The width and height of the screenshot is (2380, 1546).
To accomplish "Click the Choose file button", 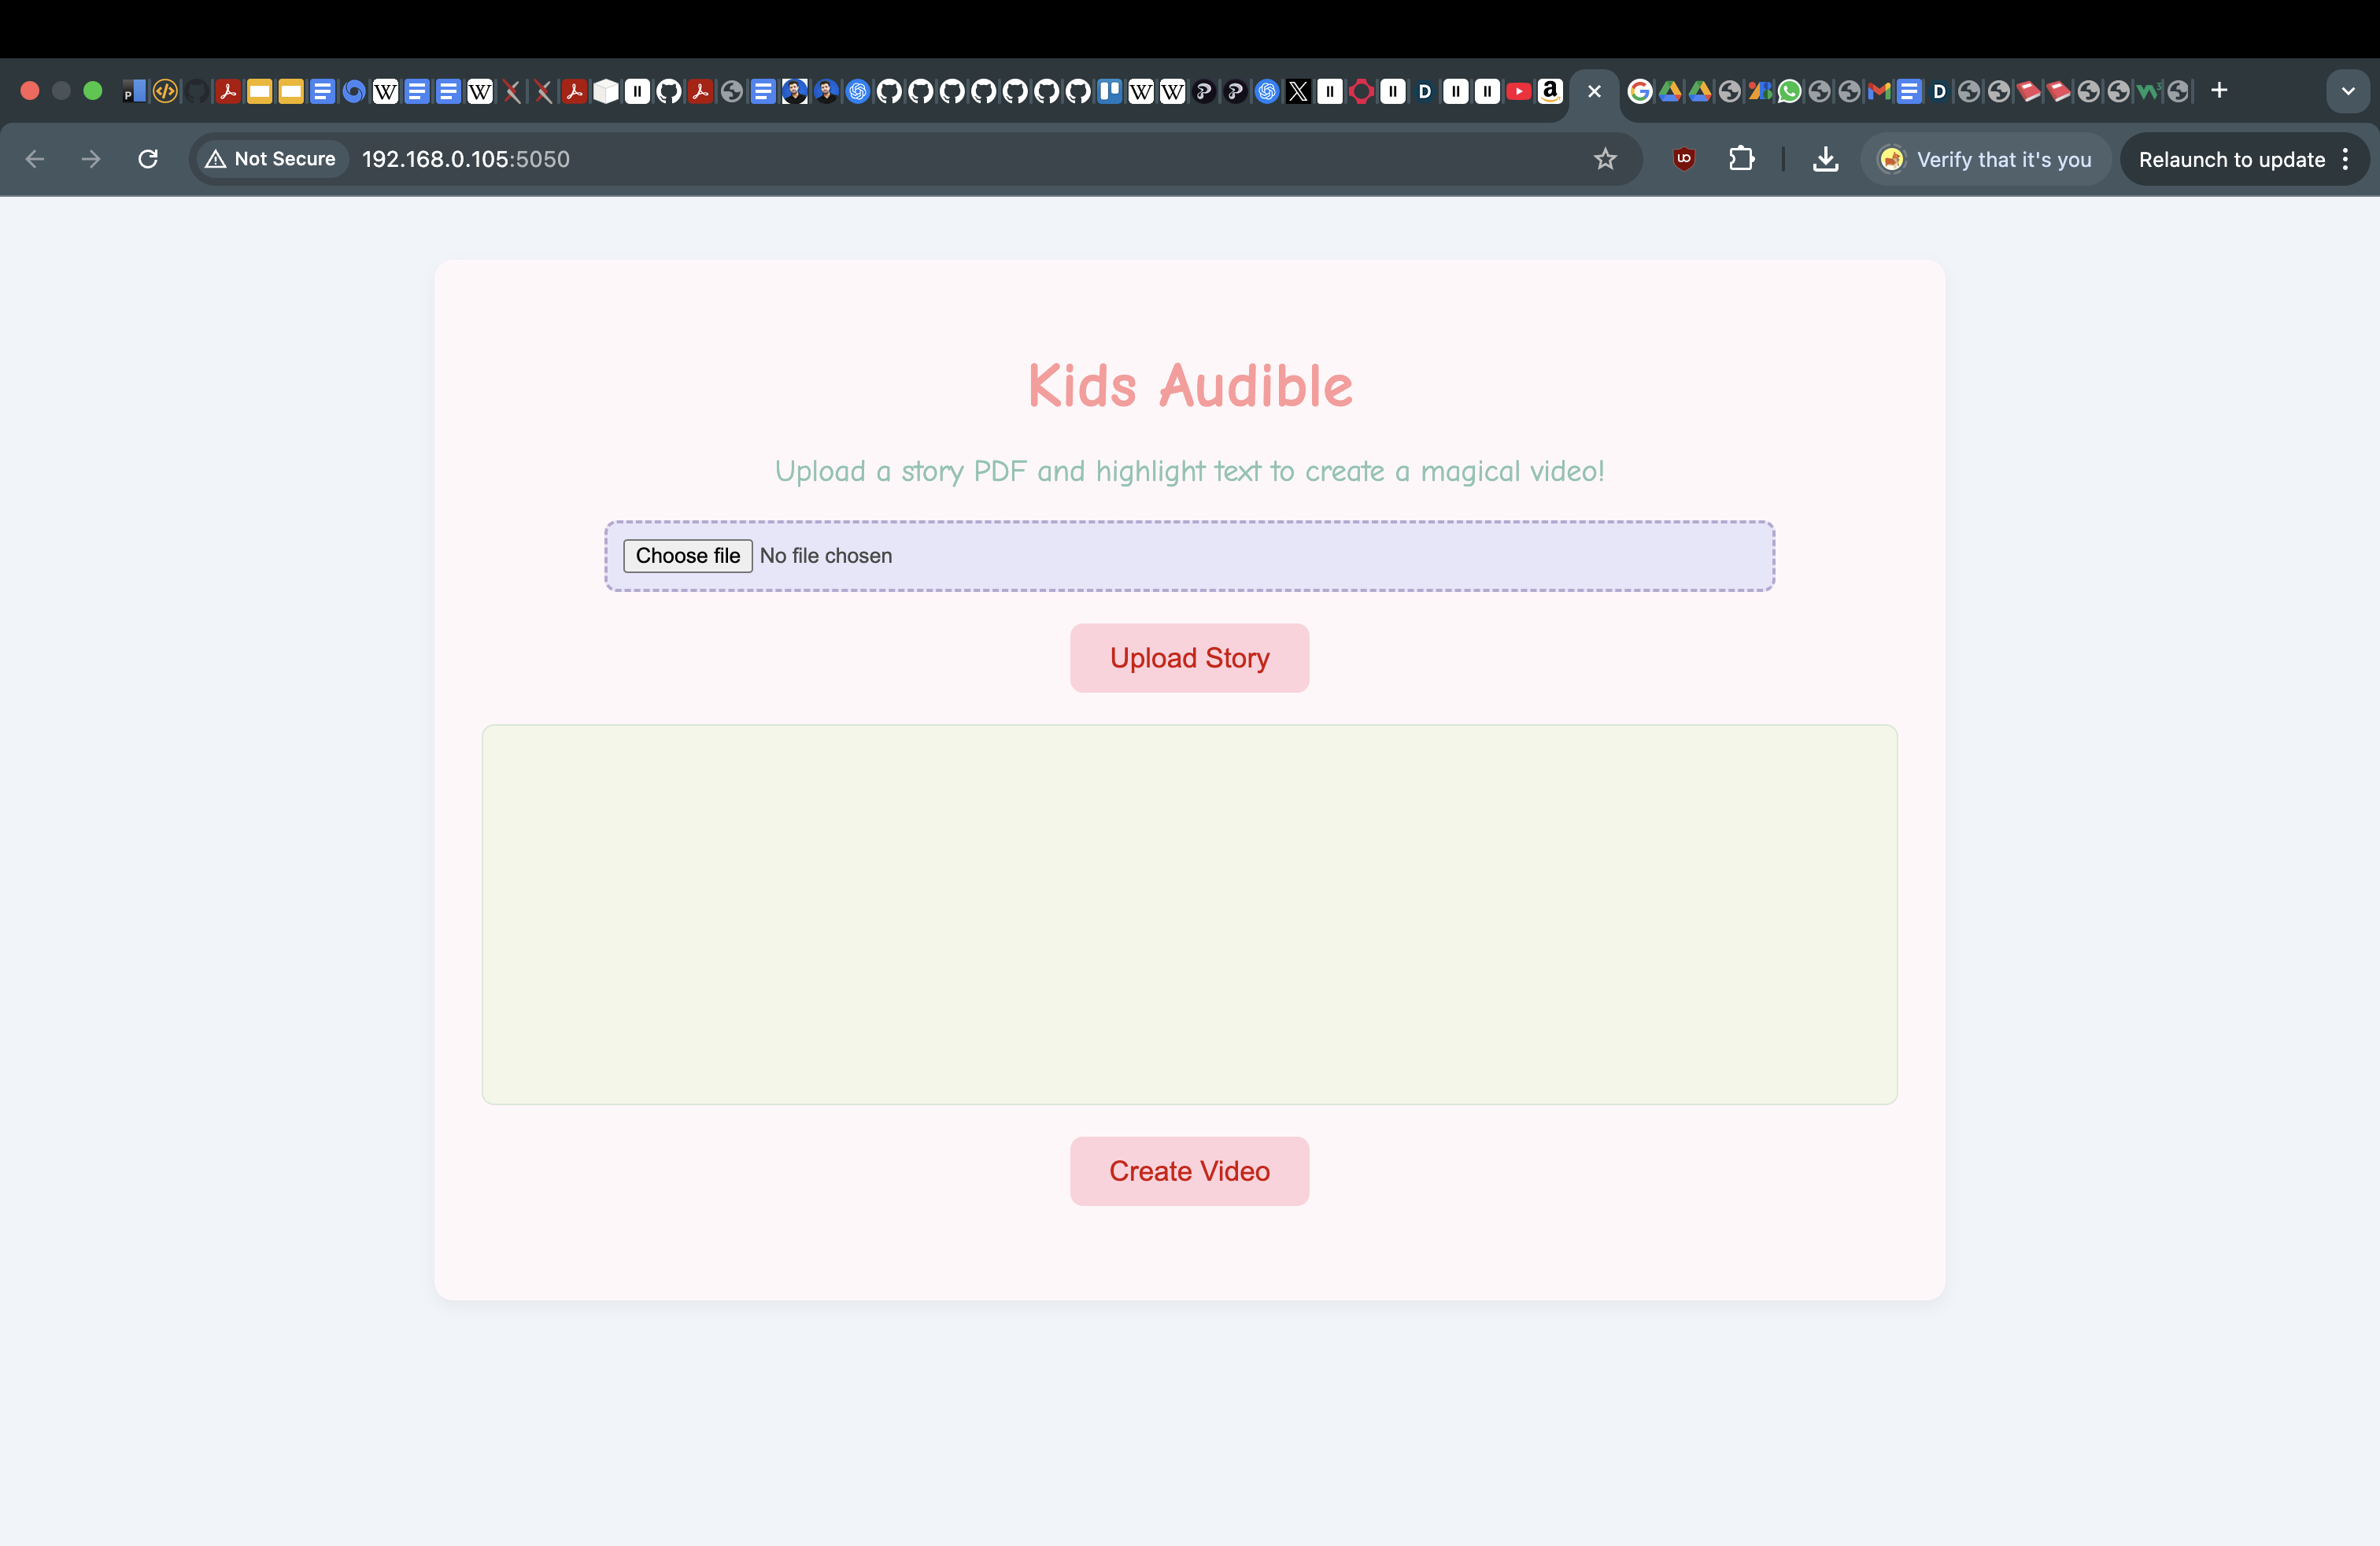I will [687, 556].
